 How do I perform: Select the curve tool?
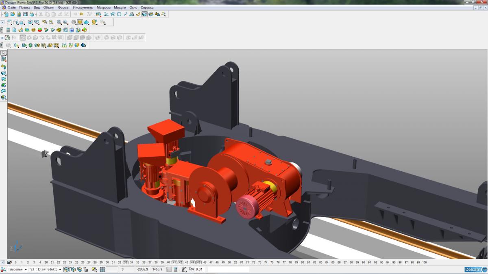(x=125, y=14)
